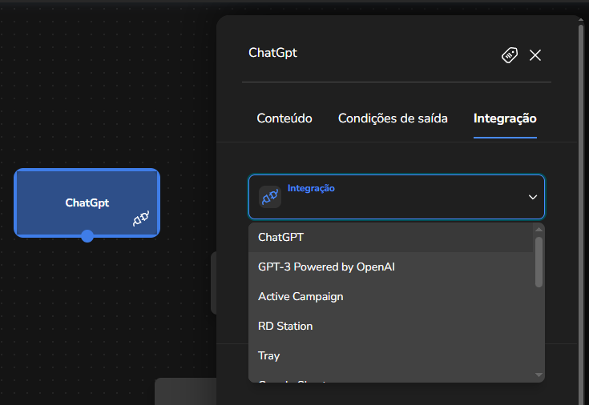Click the plug icon on ChatGpt node
This screenshot has height=405, width=589.
click(141, 219)
